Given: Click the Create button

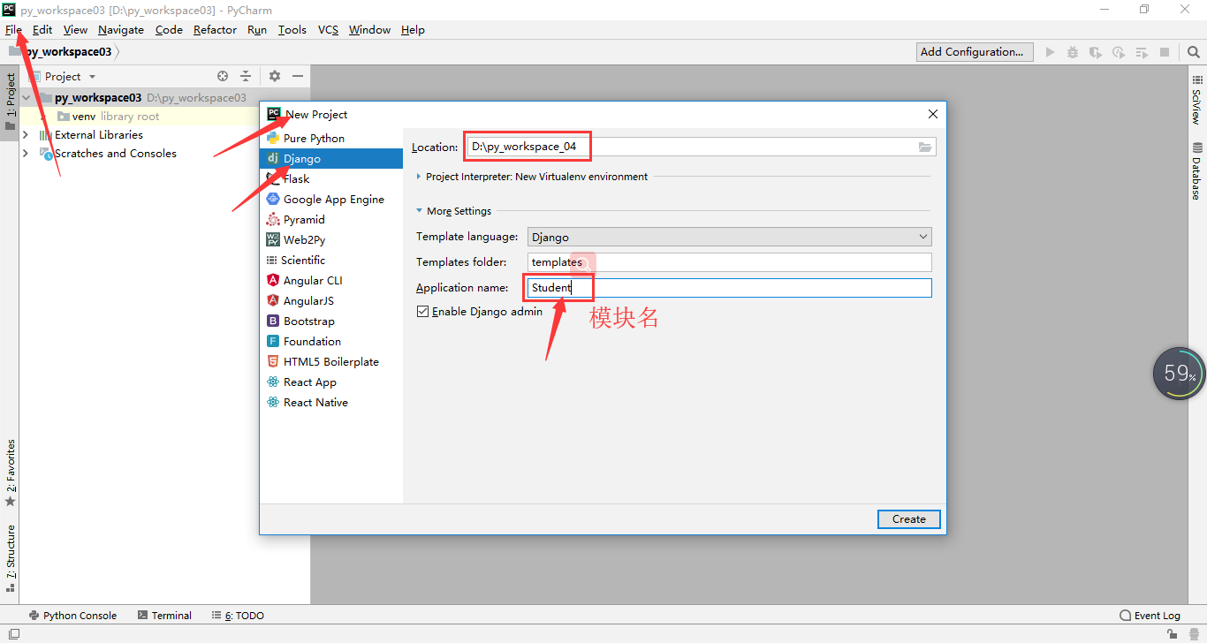Looking at the screenshot, I should (909, 519).
